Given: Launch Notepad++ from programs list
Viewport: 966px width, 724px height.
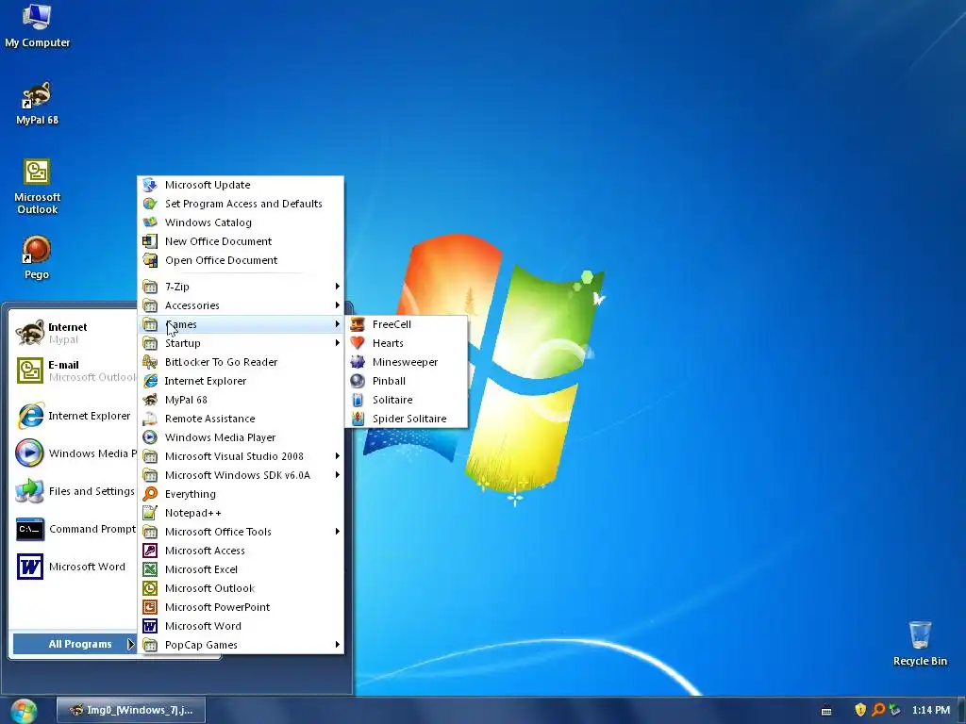Looking at the screenshot, I should [x=241, y=513].
